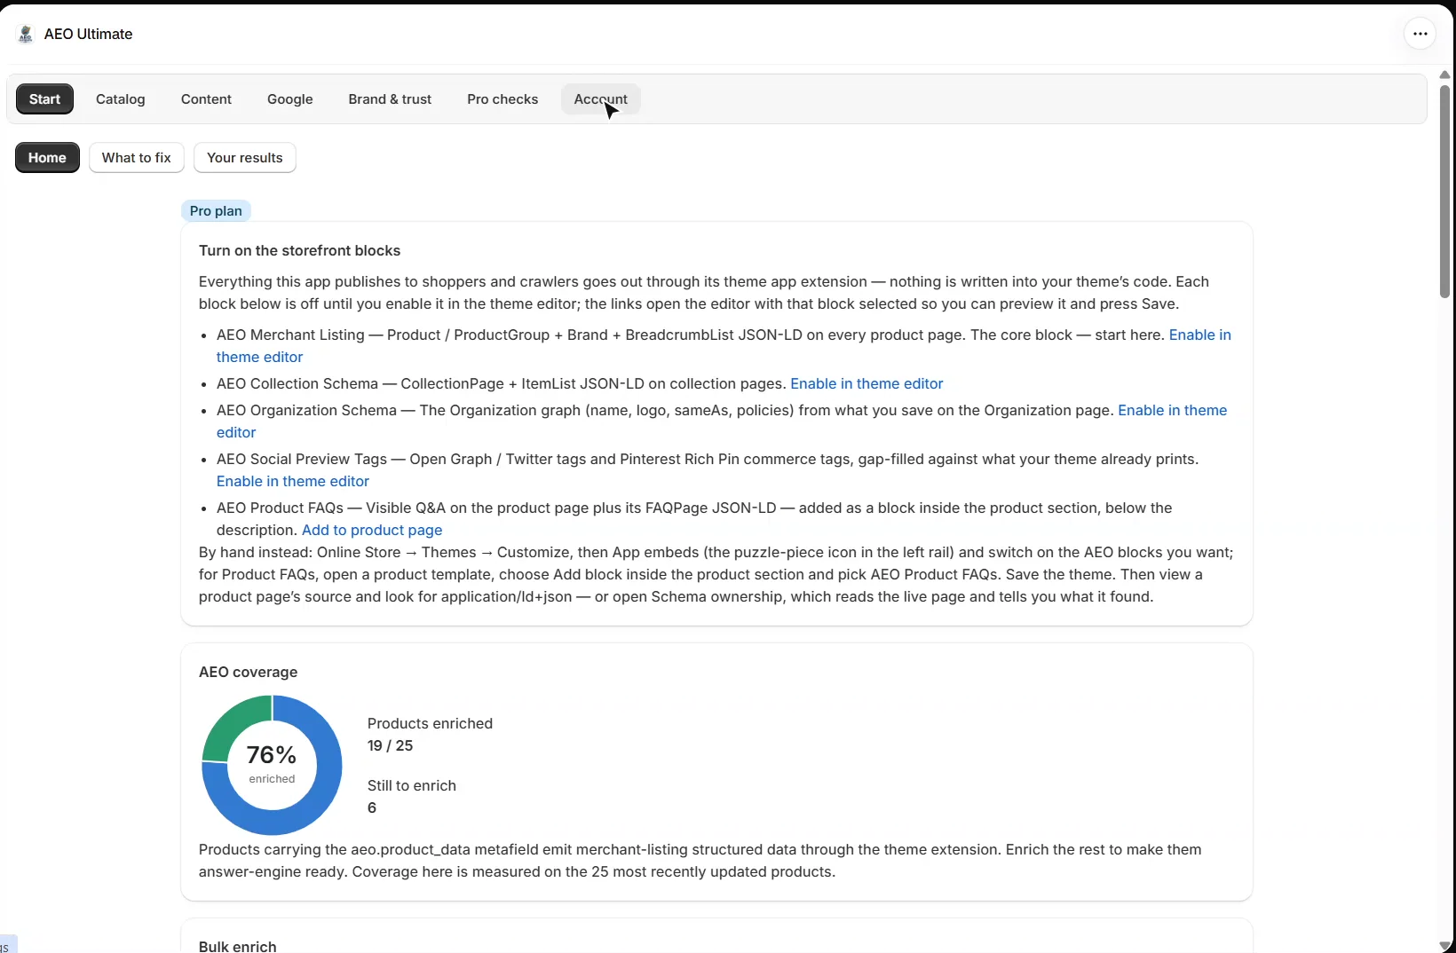Click the Still to enrich count 6
The width and height of the screenshot is (1456, 953).
pyautogui.click(x=372, y=807)
